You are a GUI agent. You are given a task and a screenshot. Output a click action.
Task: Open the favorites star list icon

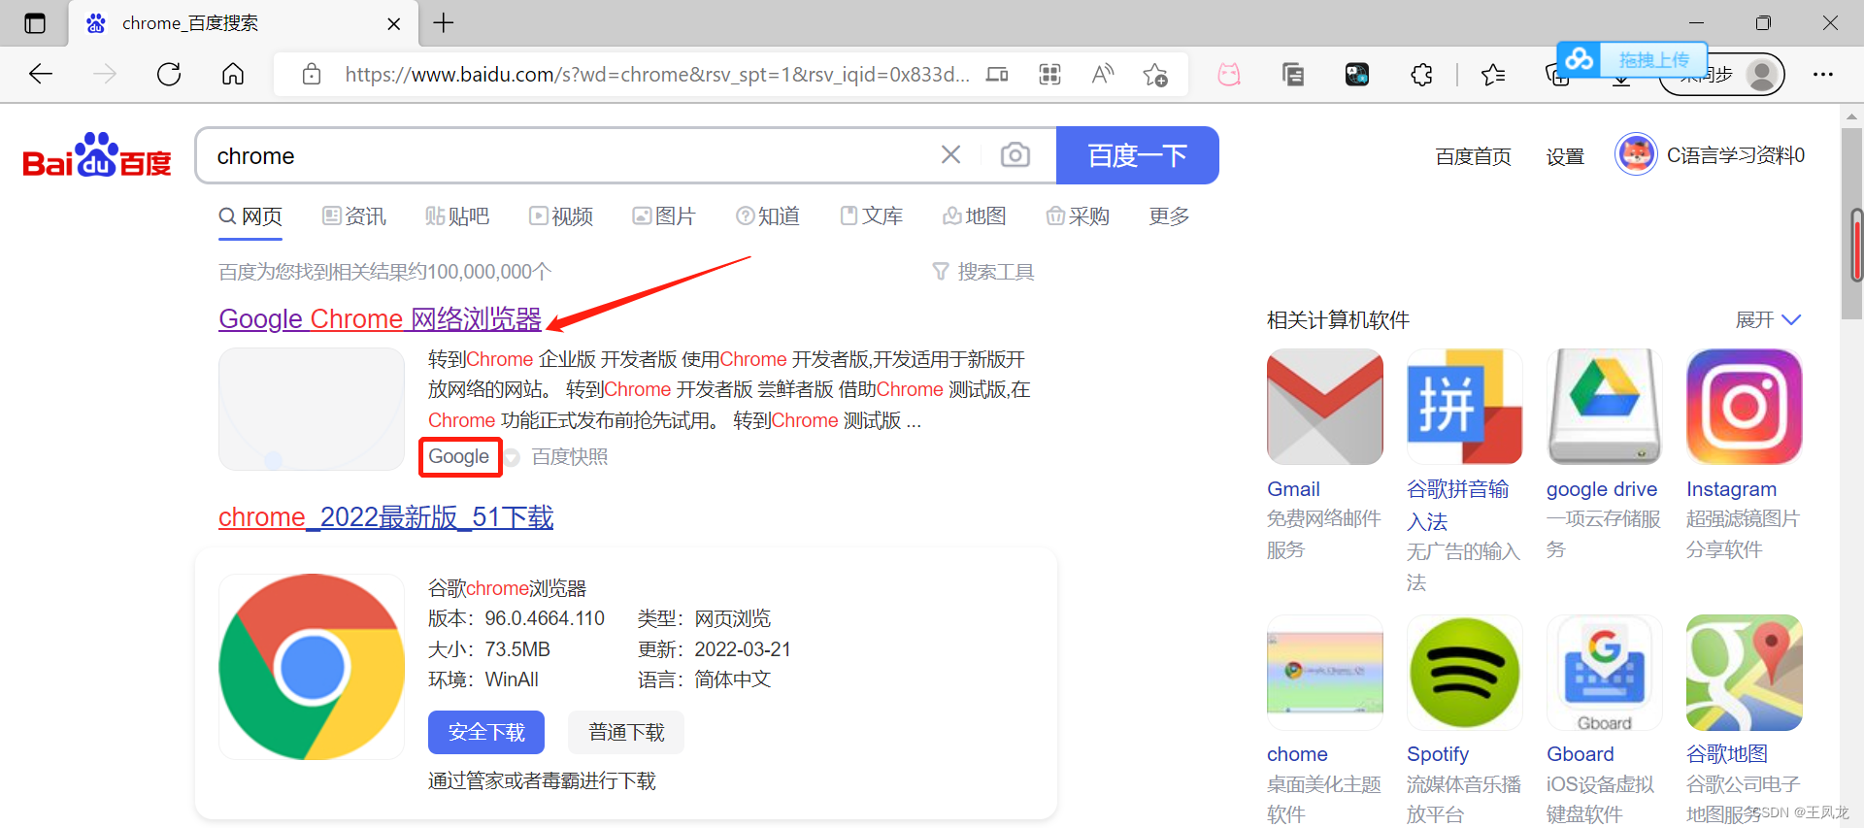(1492, 75)
